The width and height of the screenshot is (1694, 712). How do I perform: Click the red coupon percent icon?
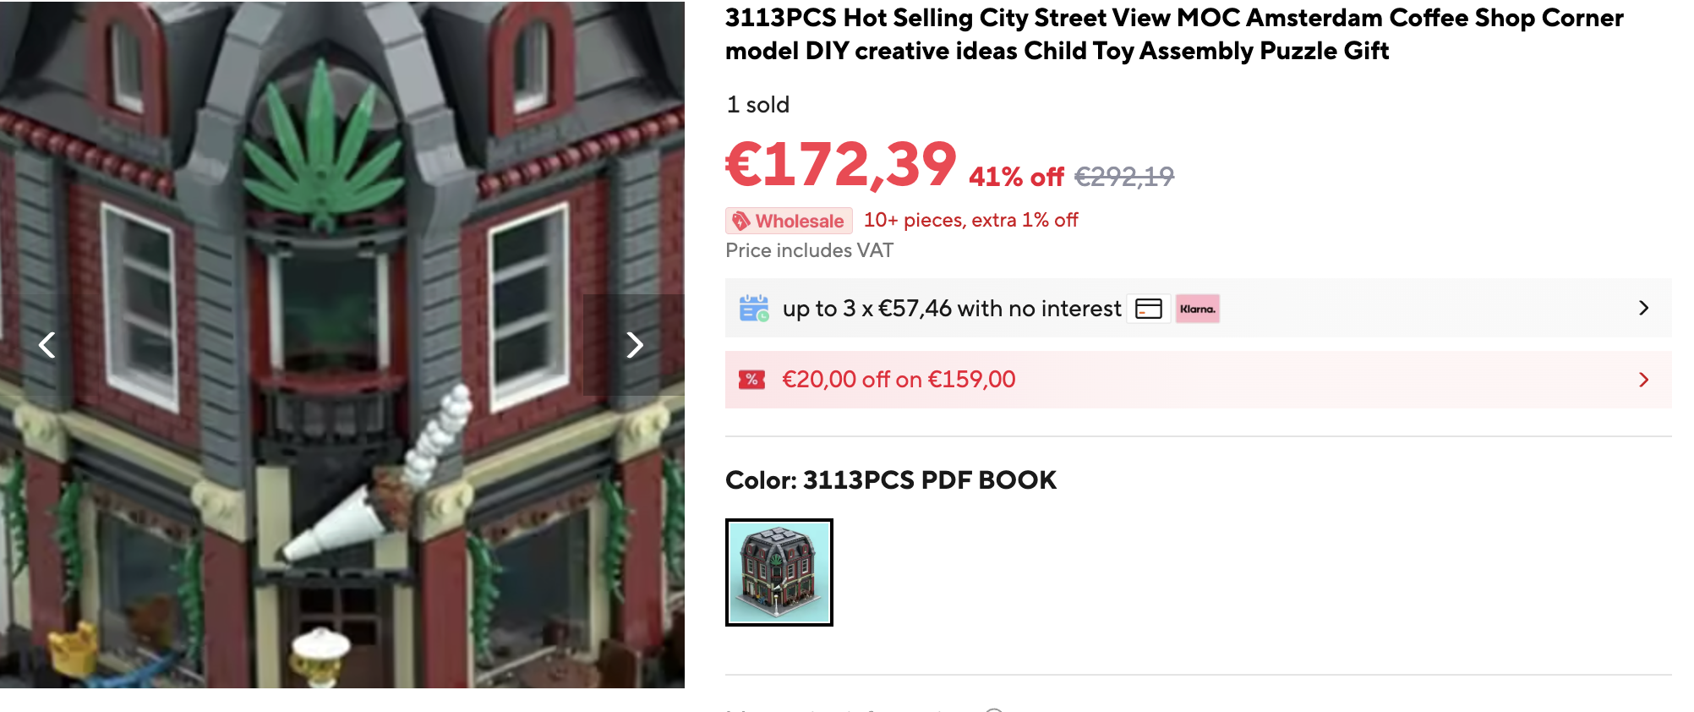(751, 380)
